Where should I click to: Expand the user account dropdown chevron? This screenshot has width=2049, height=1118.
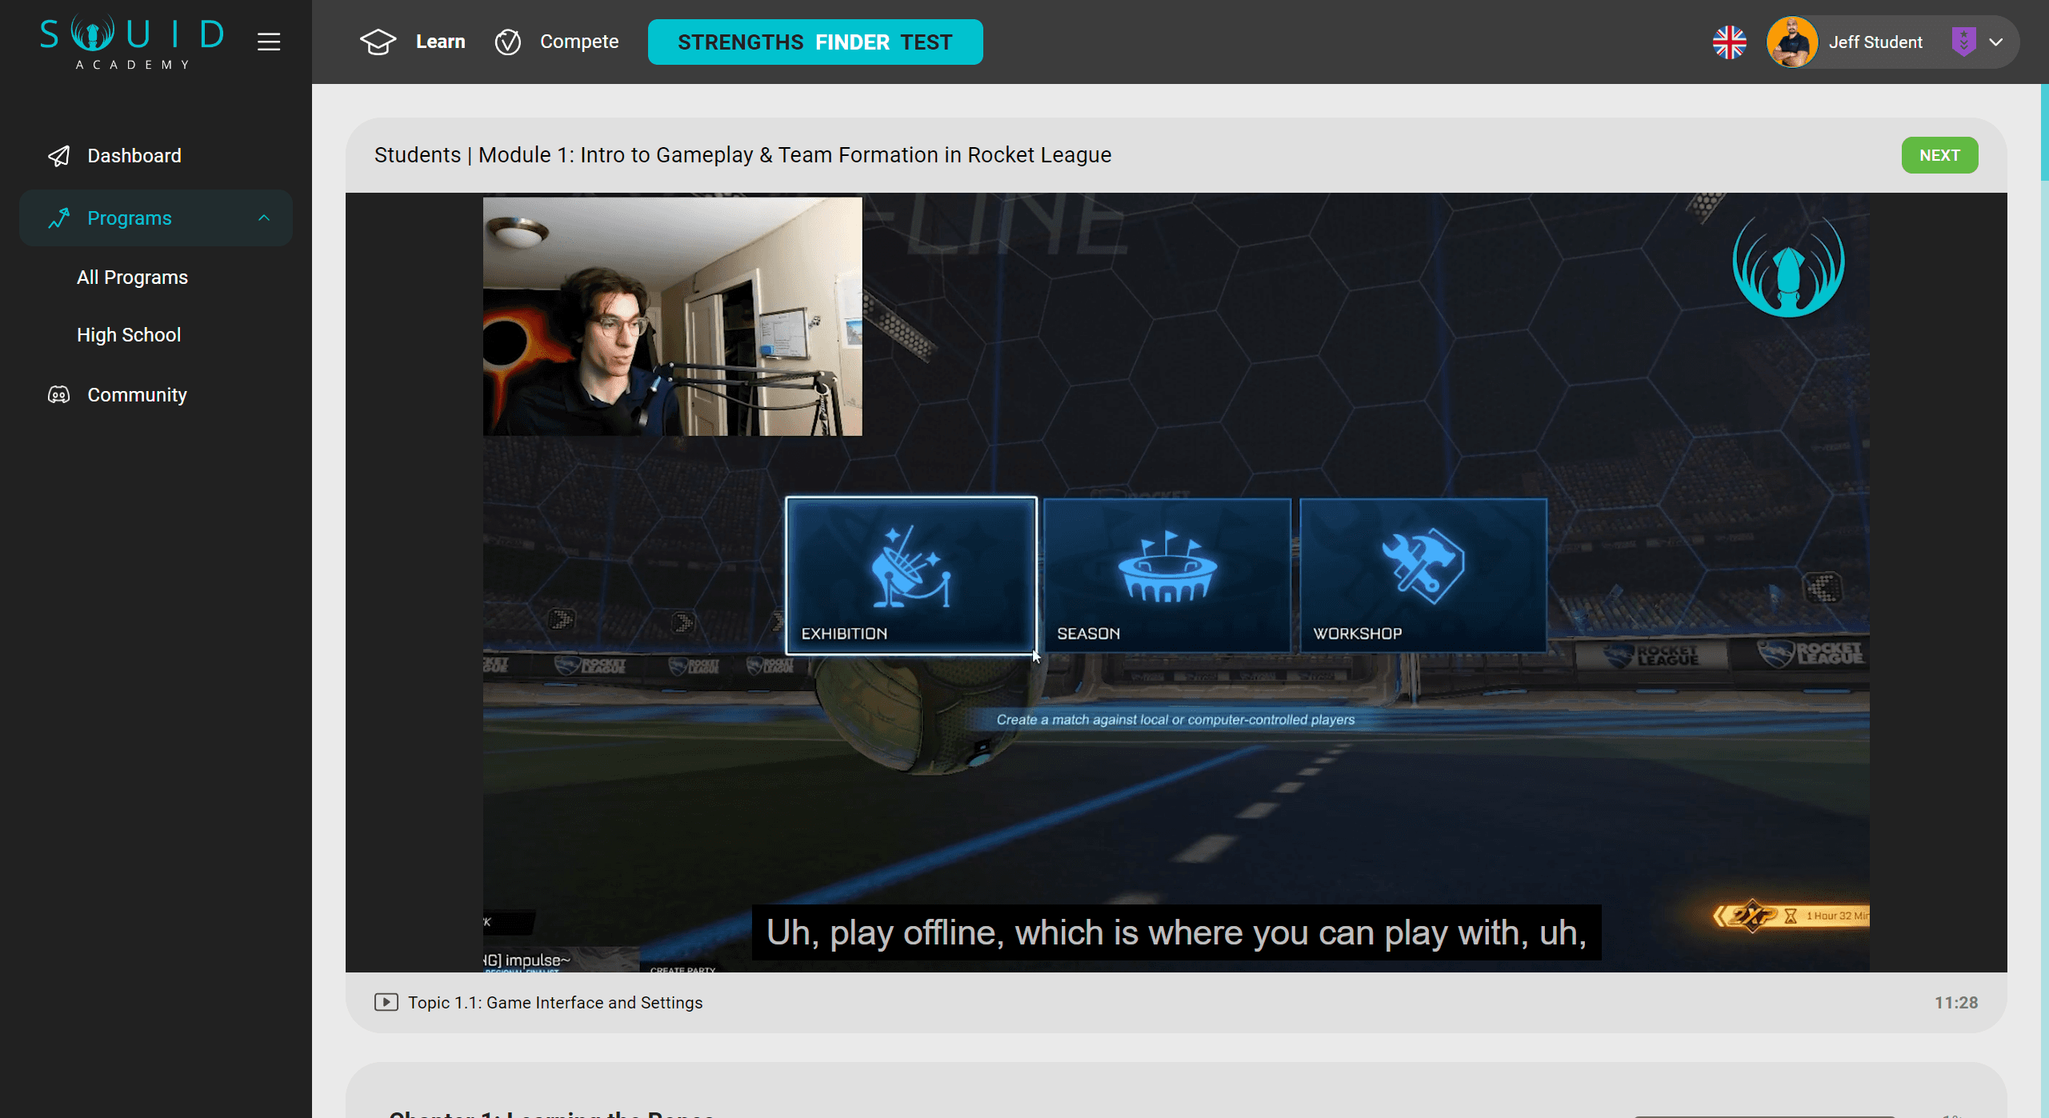(1995, 42)
